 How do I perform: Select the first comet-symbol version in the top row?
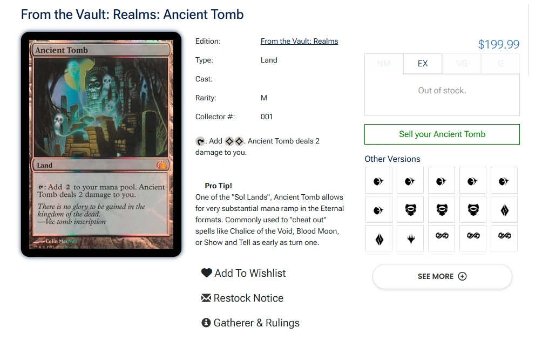[x=379, y=181]
